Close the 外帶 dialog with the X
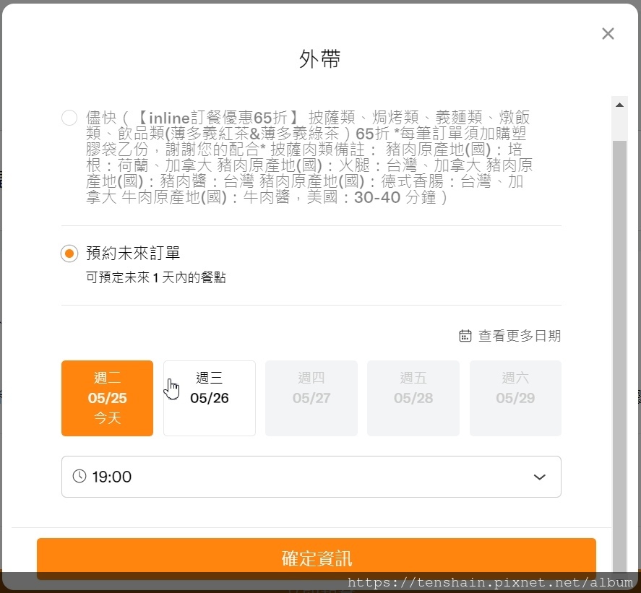Screen dimensions: 641x593 click(x=608, y=33)
